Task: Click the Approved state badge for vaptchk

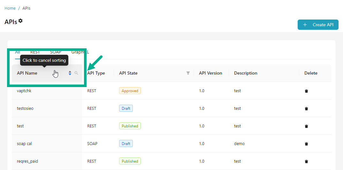Action: [x=130, y=91]
